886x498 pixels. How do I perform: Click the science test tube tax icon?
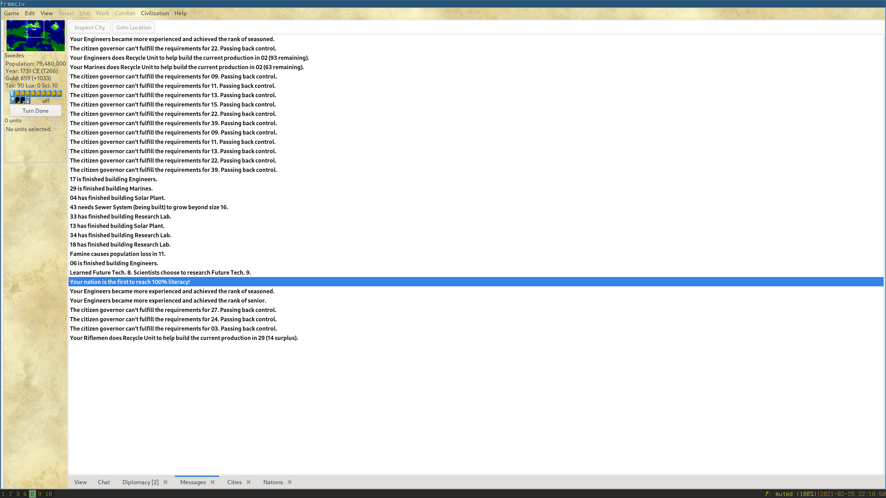click(x=12, y=93)
